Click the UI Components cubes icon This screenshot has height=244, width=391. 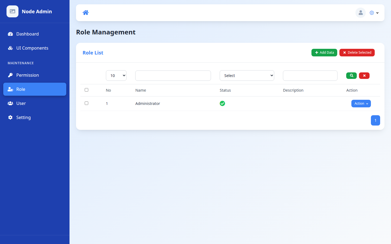tap(10, 48)
